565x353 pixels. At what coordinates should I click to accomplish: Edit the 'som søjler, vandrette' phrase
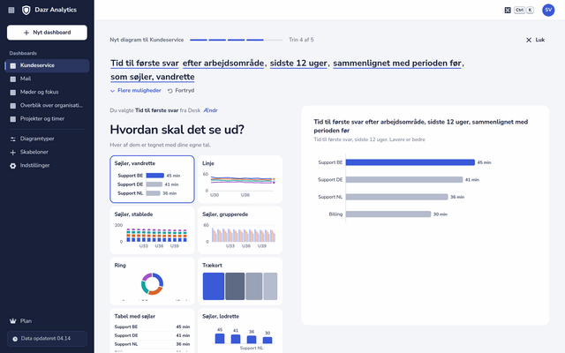[153, 77]
